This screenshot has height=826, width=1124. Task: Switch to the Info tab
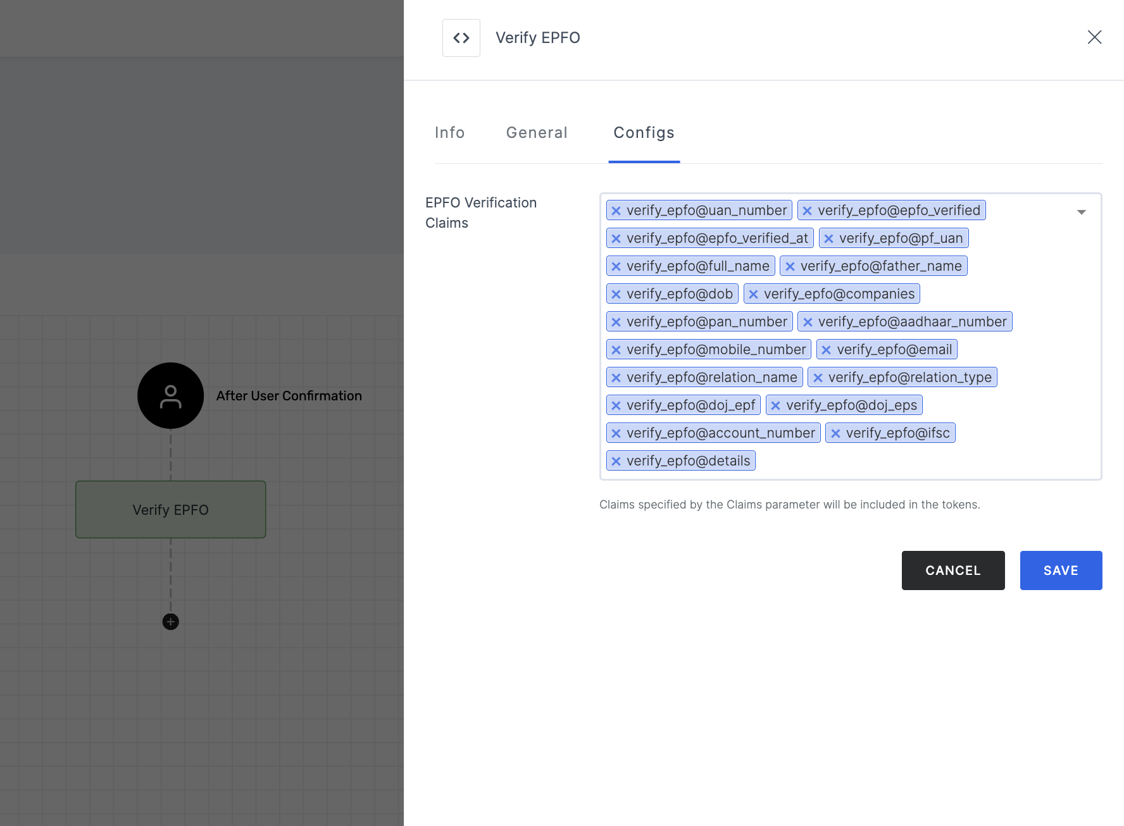click(x=450, y=133)
